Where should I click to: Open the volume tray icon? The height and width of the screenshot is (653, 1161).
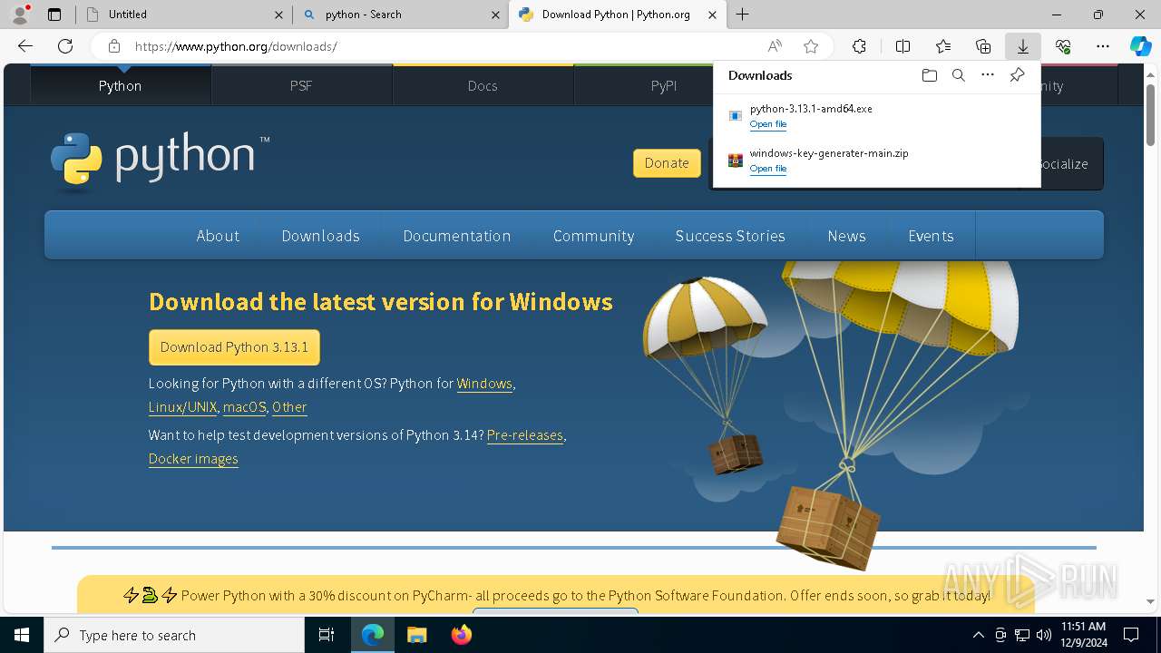1043,635
